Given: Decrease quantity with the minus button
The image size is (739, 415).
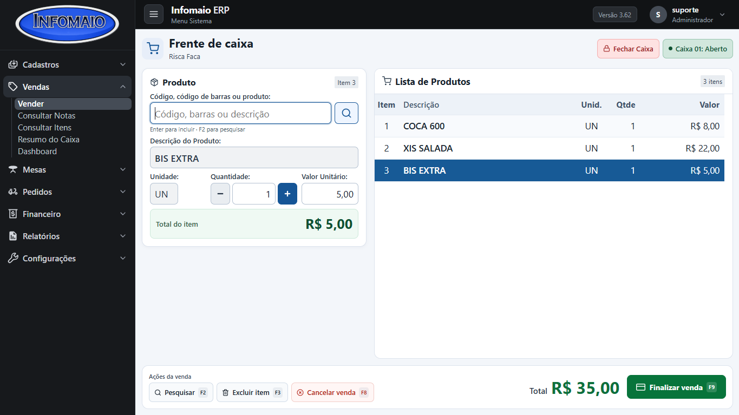Looking at the screenshot, I should coord(220,194).
